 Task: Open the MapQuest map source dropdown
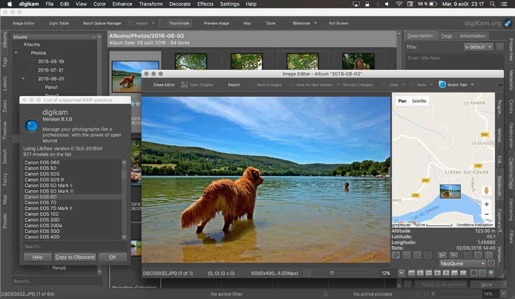click(x=462, y=264)
